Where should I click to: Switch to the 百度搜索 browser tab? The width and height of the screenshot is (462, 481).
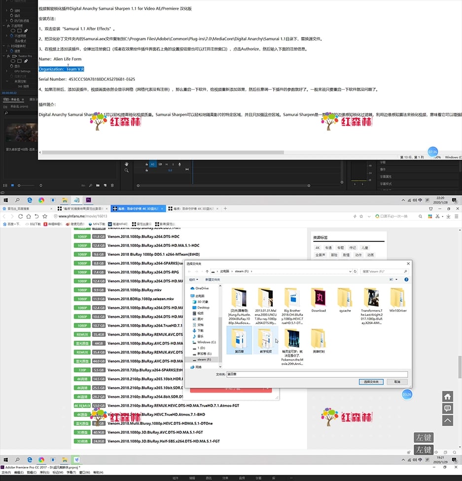(27, 208)
